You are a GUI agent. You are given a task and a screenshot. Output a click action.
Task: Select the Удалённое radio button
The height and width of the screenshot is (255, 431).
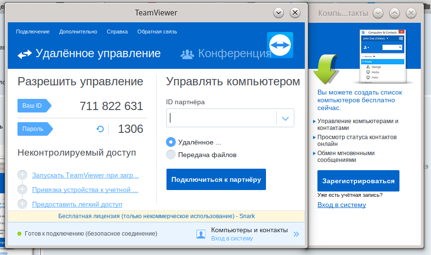[171, 142]
